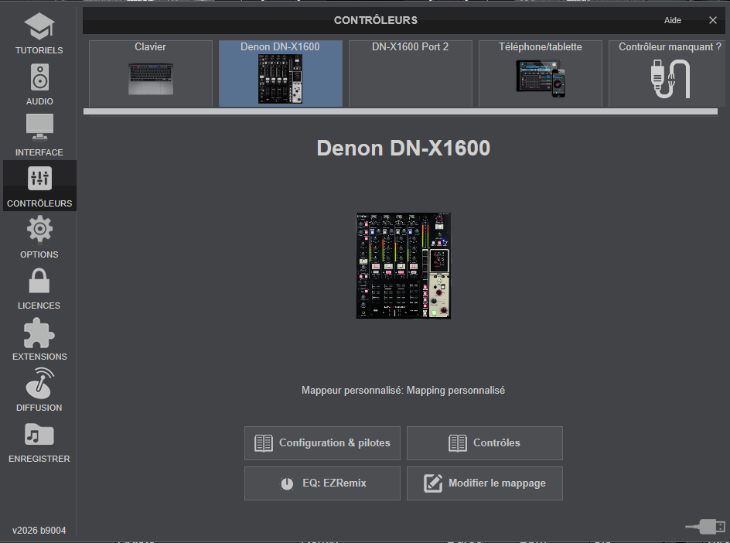Image resolution: width=730 pixels, height=543 pixels.
Task: Switch to the DN-X1600 Port 2 tab
Action: click(410, 73)
